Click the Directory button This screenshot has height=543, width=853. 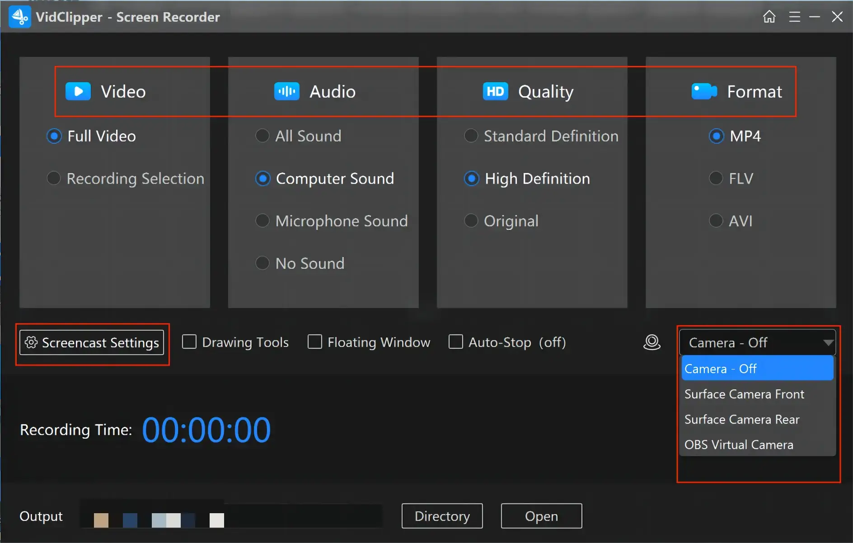tap(442, 516)
